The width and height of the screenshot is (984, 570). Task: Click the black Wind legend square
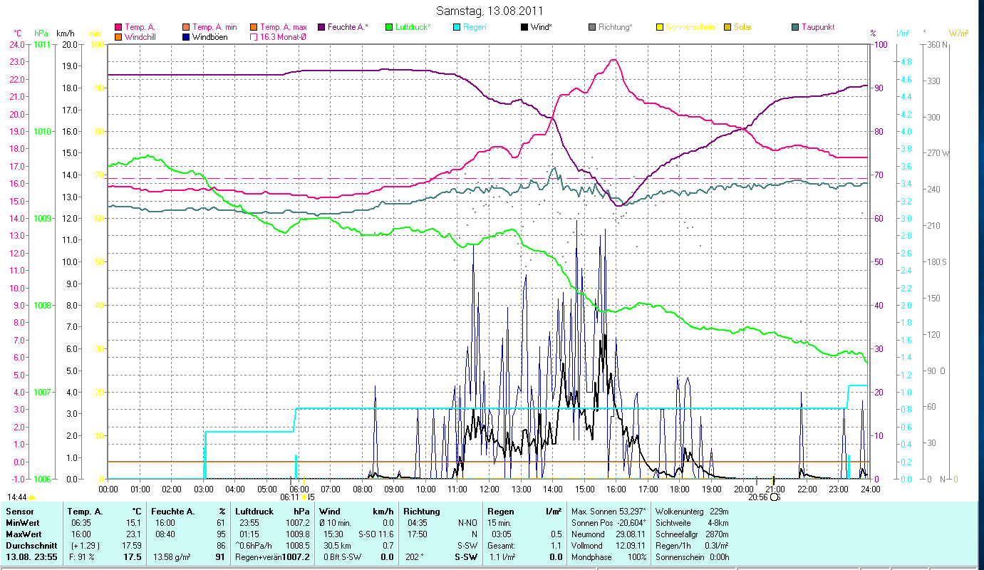[524, 27]
